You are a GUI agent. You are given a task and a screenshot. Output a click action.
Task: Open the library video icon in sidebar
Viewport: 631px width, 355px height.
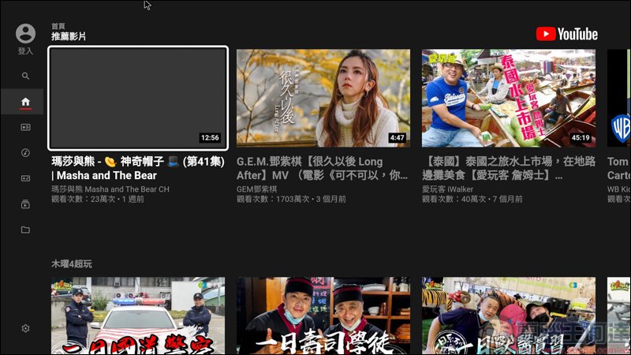point(25,204)
